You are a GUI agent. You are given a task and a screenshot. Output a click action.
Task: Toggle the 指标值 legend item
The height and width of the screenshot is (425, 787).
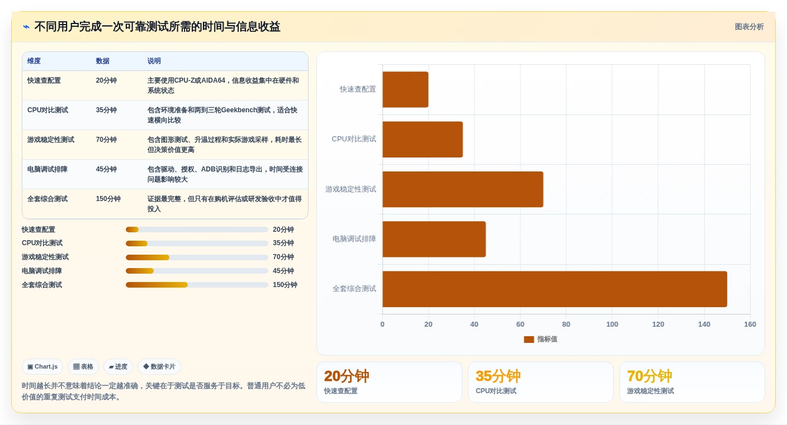click(541, 339)
